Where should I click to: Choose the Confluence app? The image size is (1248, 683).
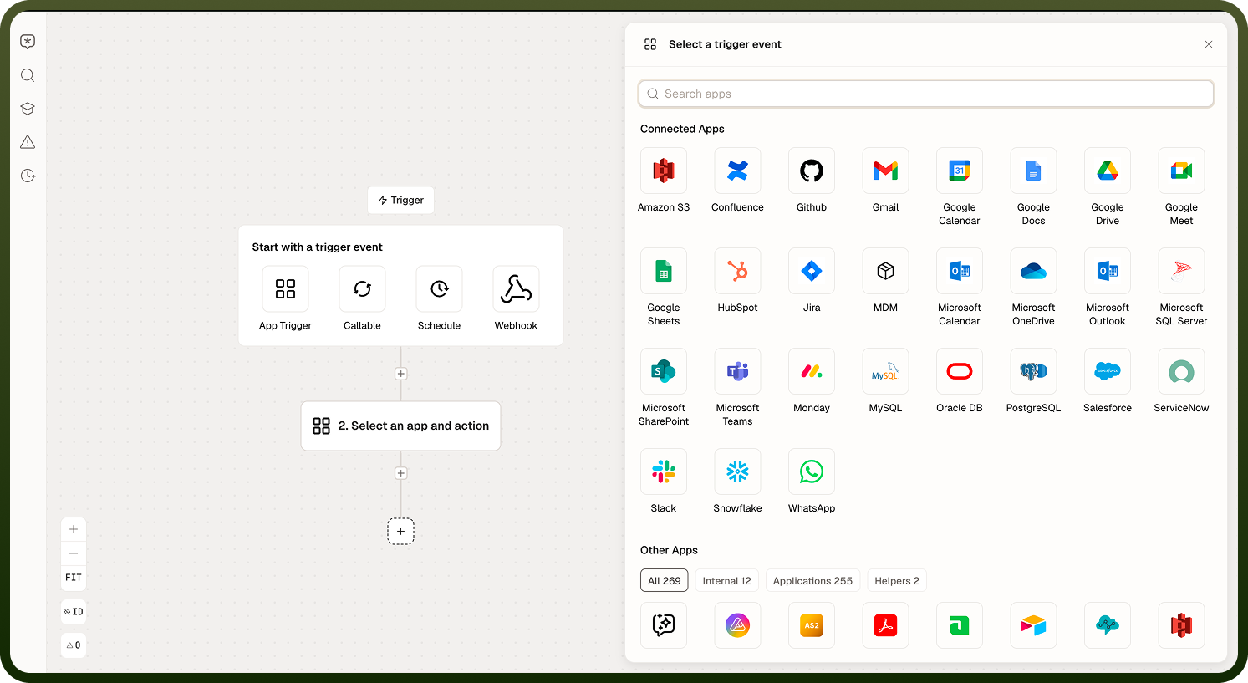pyautogui.click(x=737, y=171)
